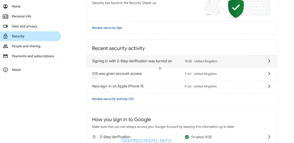Image resolution: width=294 pixels, height=143 pixels.
Task: Click the Home person icon in sidebar
Action: (x=5, y=6)
